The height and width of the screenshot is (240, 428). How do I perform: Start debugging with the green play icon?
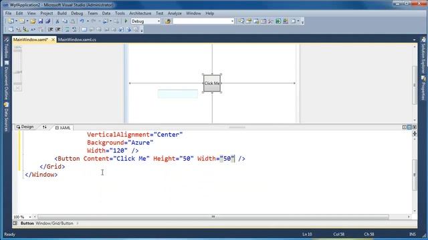[126, 21]
